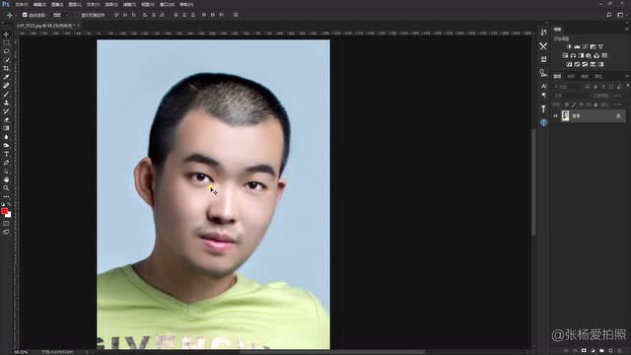
Task: Select the Horizontal Type tool
Action: coord(6,154)
